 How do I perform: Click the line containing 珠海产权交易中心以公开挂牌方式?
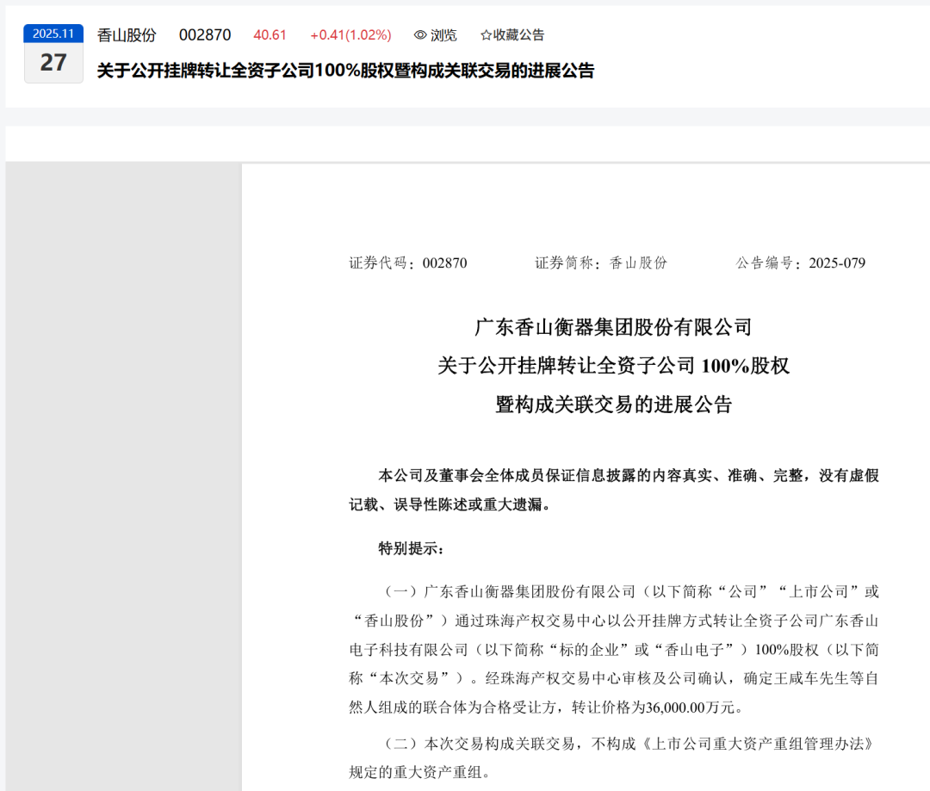pyautogui.click(x=614, y=621)
